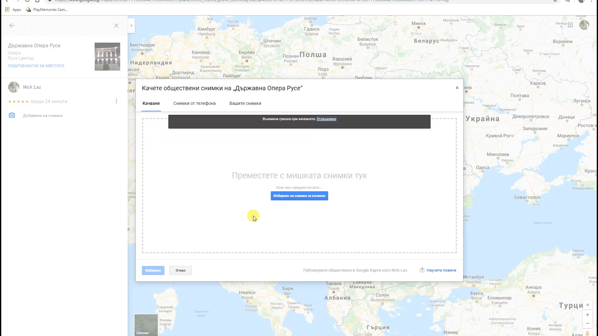Zoom out on the map
The image size is (598, 336).
[x=587, y=324]
